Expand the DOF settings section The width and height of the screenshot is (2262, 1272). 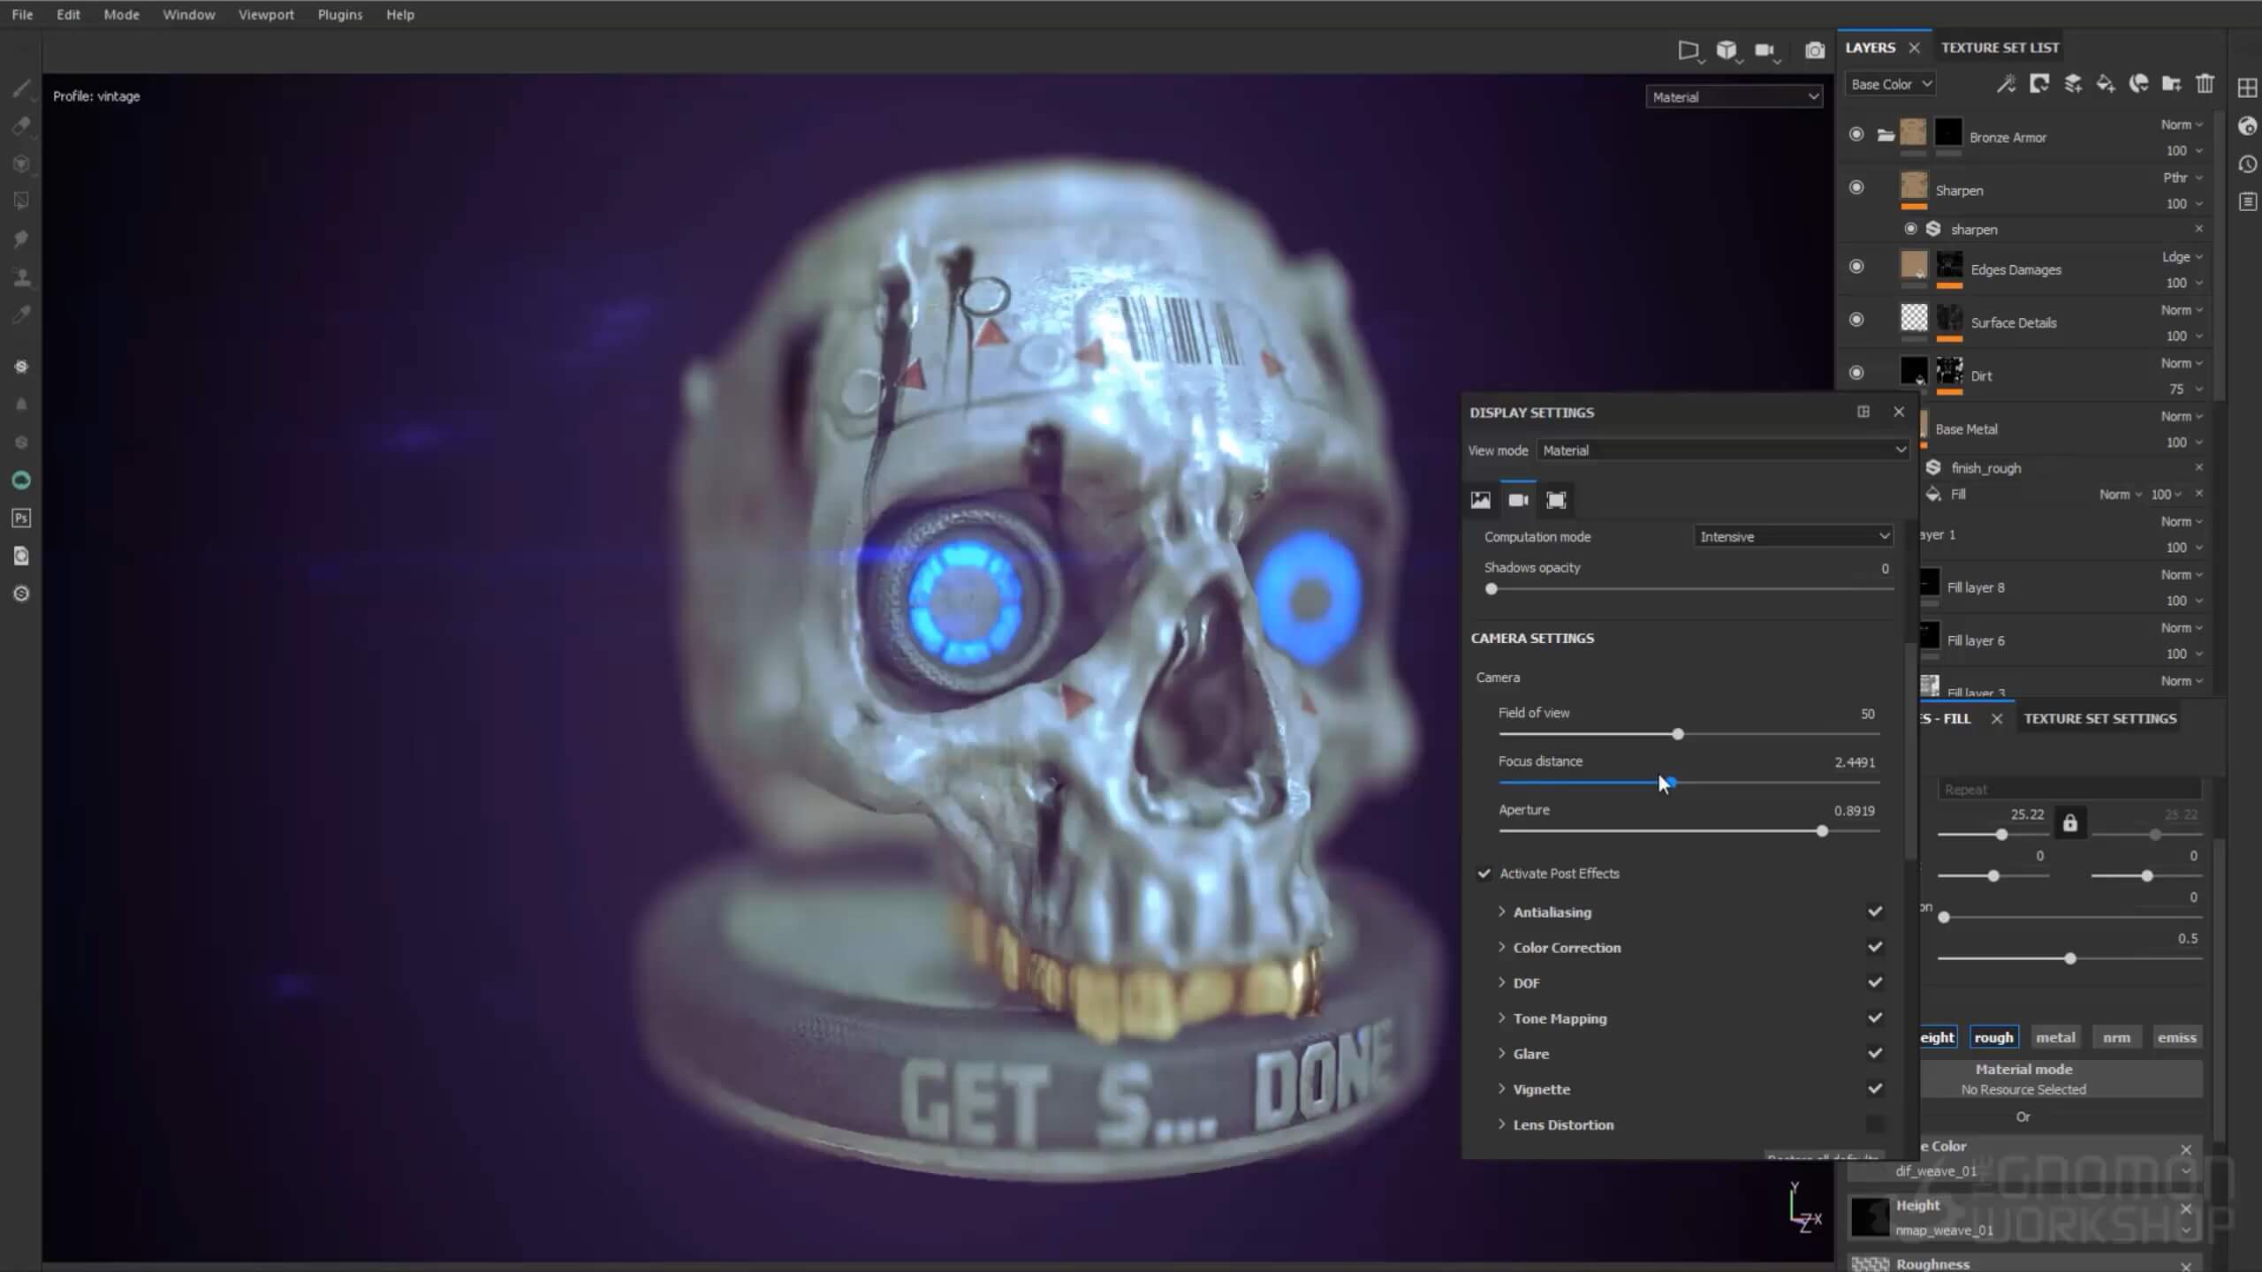pyautogui.click(x=1501, y=982)
